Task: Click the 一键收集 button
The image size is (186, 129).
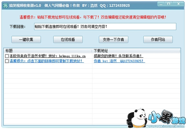Action: (x=26, y=39)
